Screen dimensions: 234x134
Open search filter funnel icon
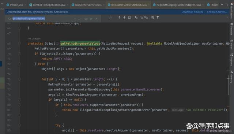coord(158,18)
